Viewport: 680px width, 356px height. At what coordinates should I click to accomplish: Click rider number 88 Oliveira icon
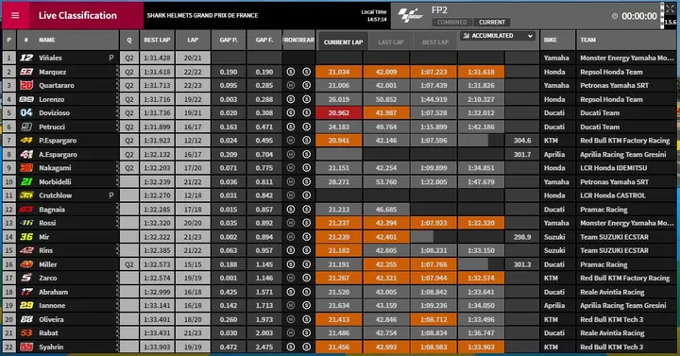coord(26,319)
